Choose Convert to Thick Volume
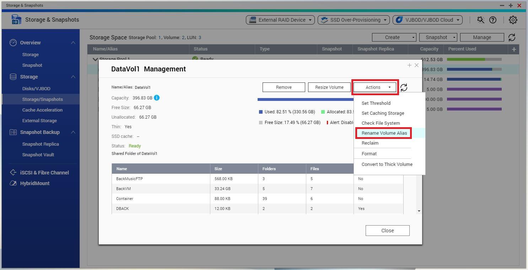The image size is (528, 270). [387, 164]
